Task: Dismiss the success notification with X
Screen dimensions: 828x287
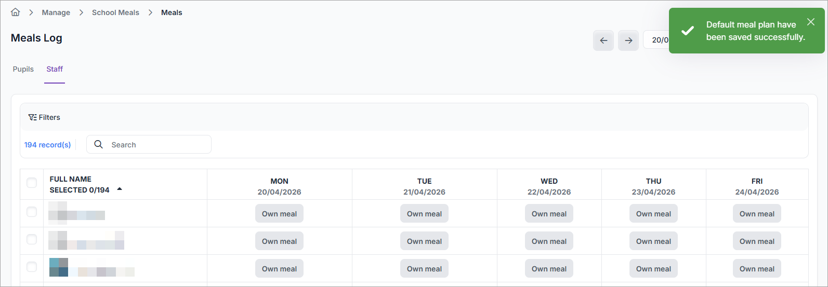Action: click(x=810, y=22)
